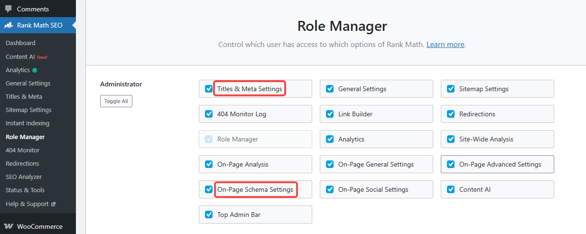
Task: Toggle the Sitemap Settings checkbox
Action: tap(451, 89)
